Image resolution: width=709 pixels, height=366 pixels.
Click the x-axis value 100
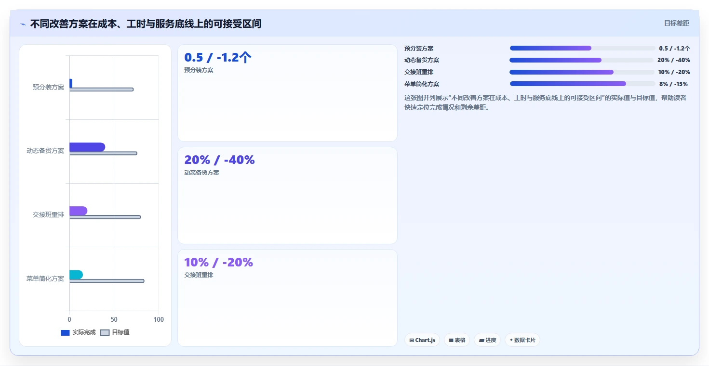pos(159,319)
